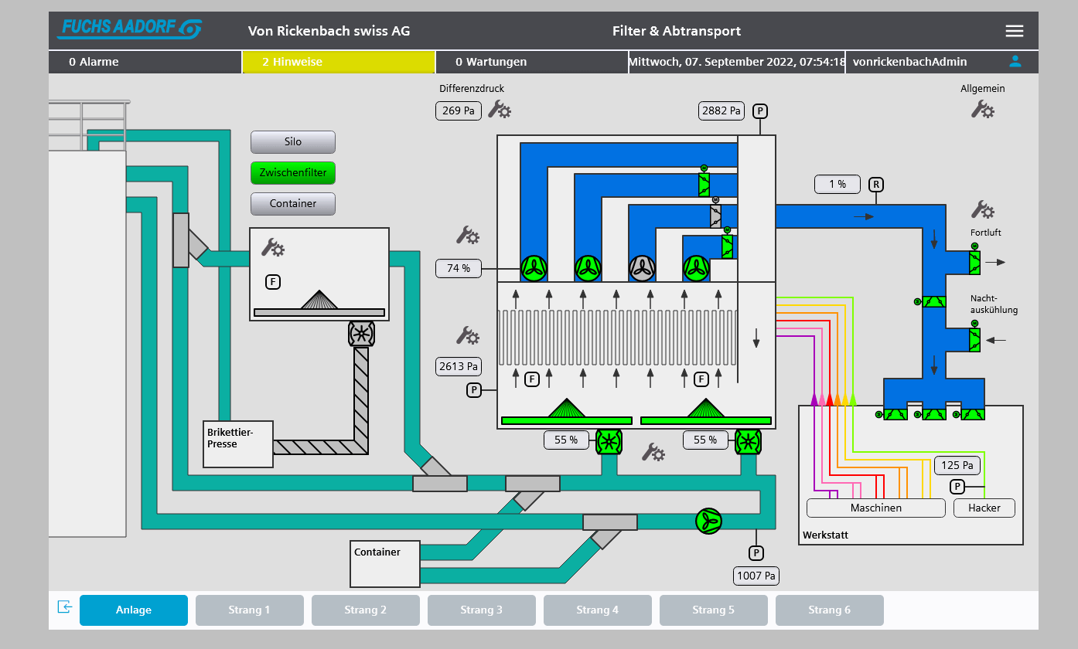Switch to the Strang 4 tab

(x=597, y=610)
